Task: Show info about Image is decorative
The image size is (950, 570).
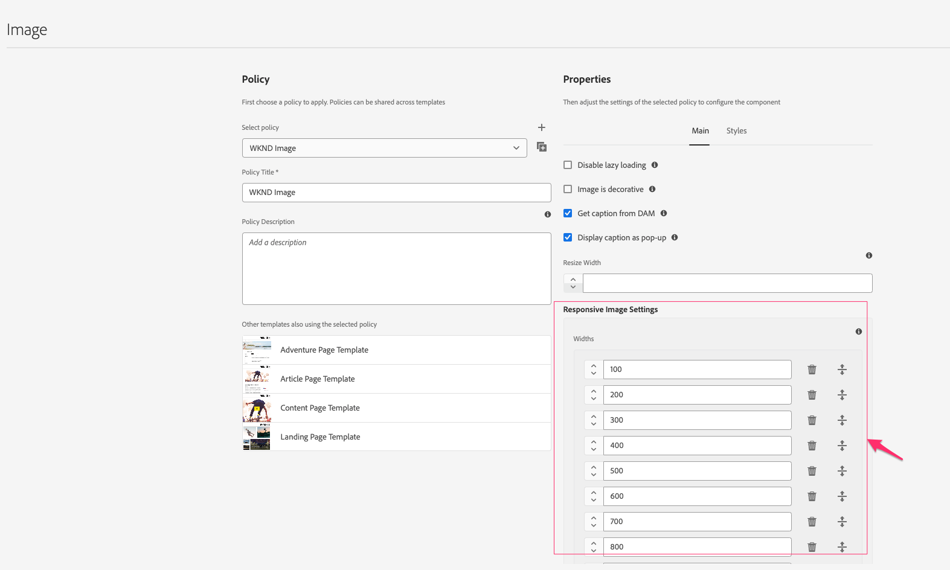Action: point(652,189)
